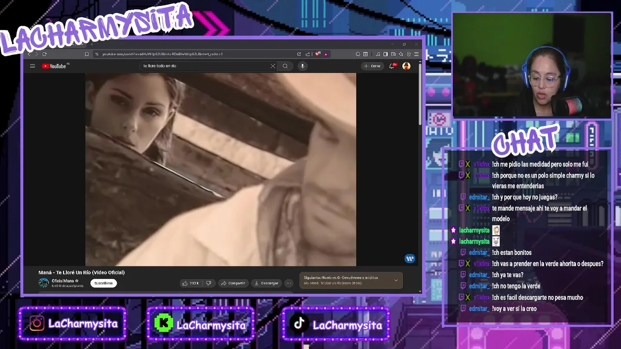Image resolution: width=621 pixels, height=349 pixels.
Task: Open OficialMana channel avatar
Action: click(44, 283)
